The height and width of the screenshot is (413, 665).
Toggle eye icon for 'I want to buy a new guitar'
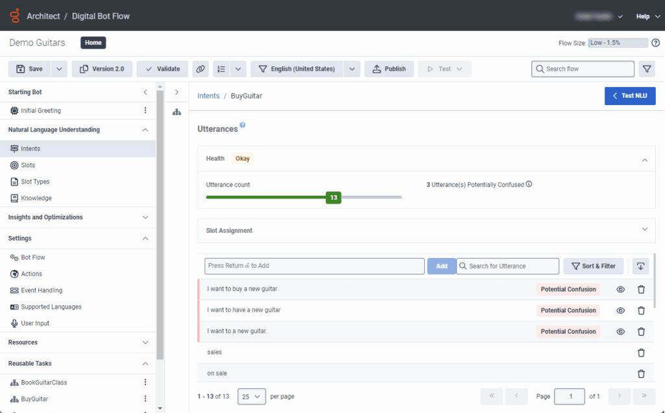pyautogui.click(x=620, y=290)
